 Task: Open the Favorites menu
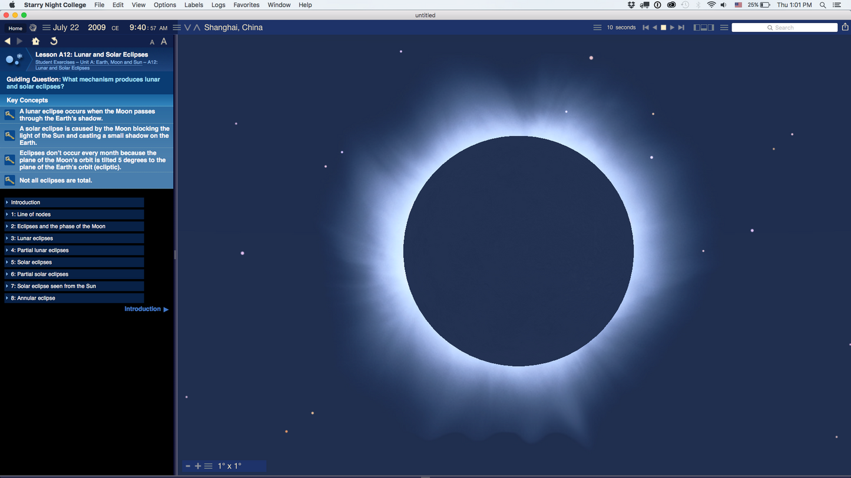pyautogui.click(x=246, y=5)
